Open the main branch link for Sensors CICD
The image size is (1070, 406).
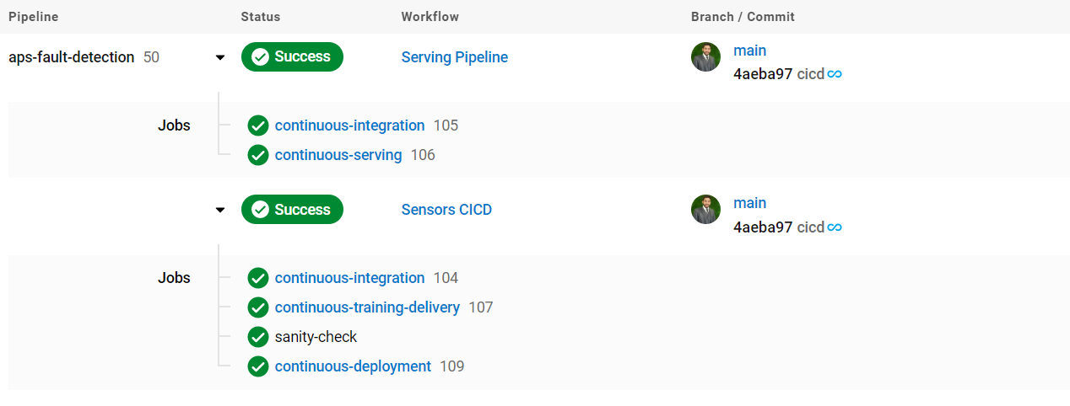(x=749, y=203)
